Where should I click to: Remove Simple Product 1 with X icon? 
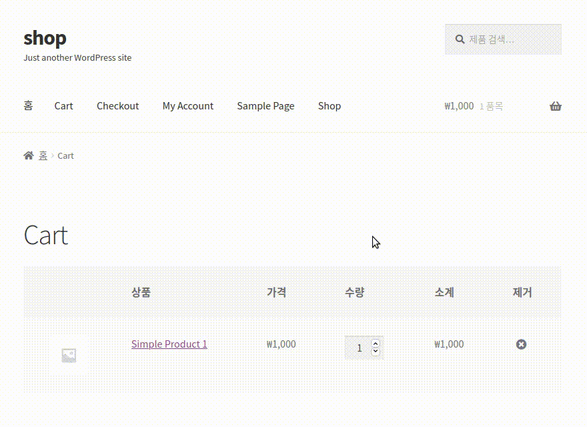click(521, 344)
